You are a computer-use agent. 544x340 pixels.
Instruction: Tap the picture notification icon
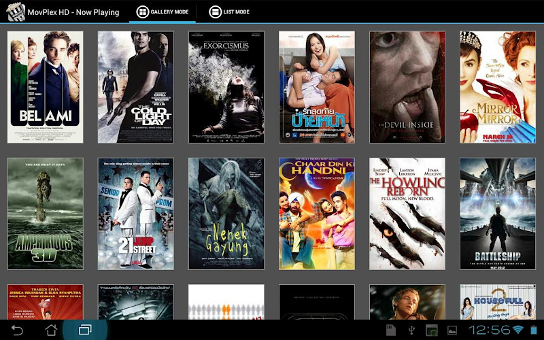pos(452,330)
